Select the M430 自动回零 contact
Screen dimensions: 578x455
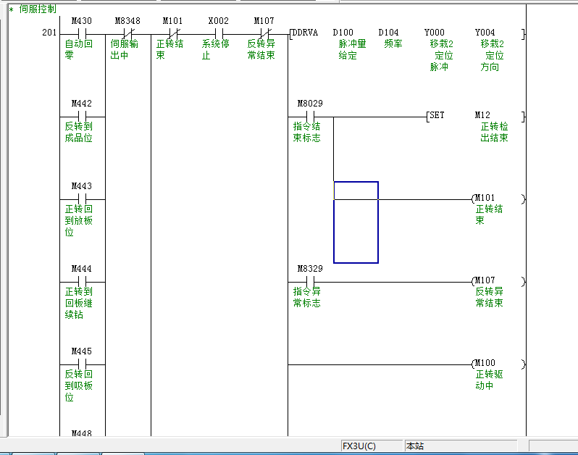coord(82,33)
